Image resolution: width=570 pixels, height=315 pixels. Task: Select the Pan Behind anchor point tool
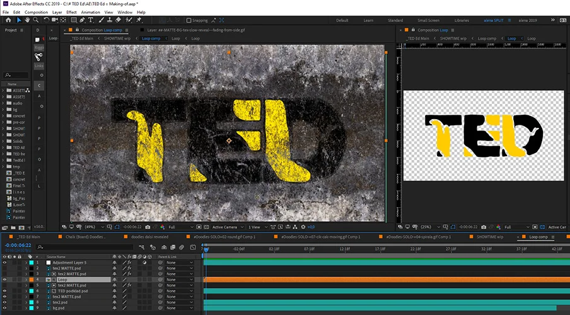click(63, 20)
